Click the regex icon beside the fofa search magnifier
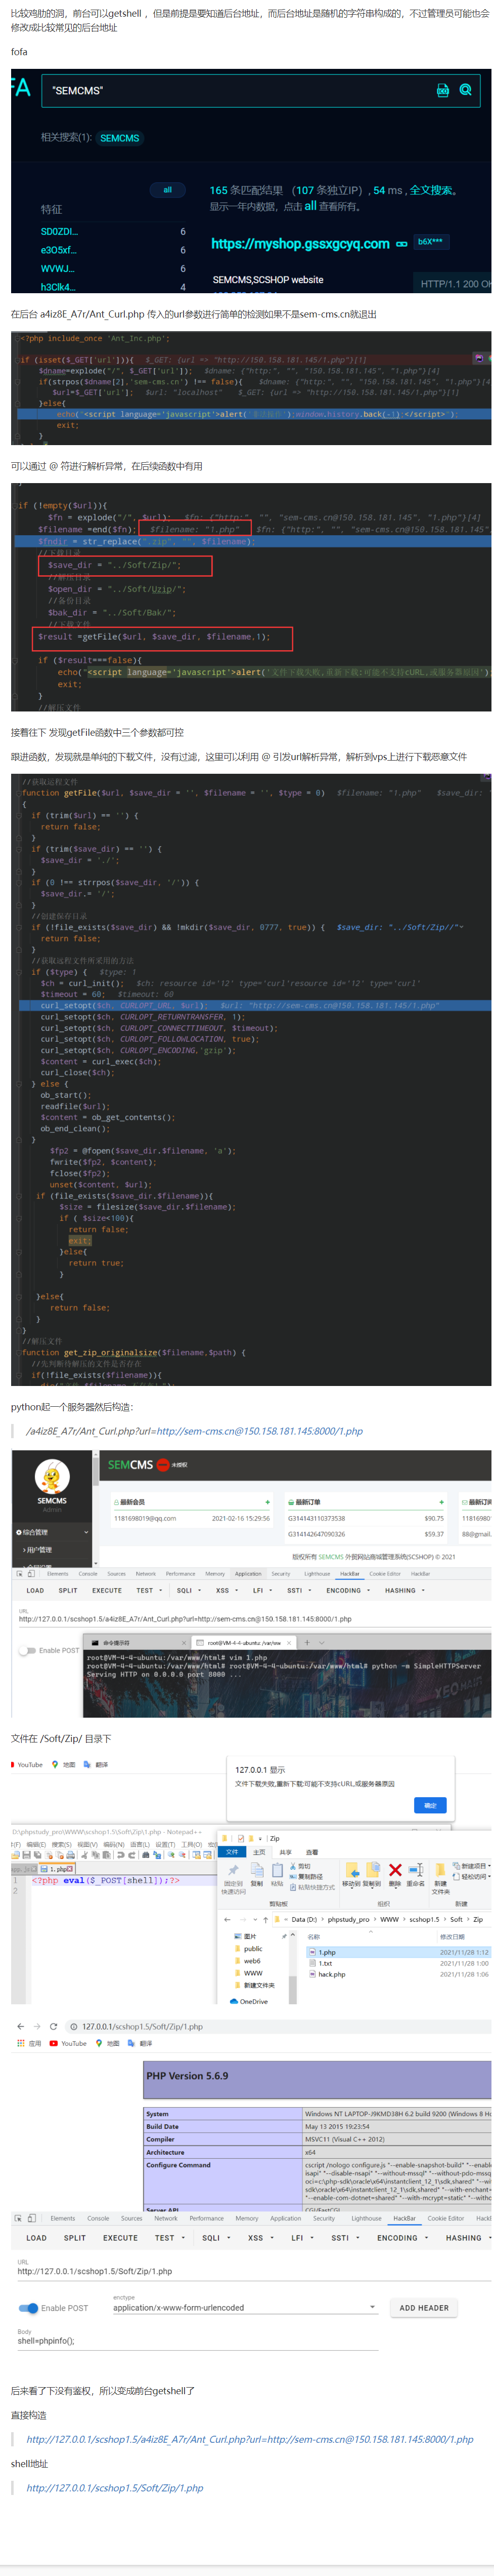This screenshot has height=2576, width=494. pos(442,90)
